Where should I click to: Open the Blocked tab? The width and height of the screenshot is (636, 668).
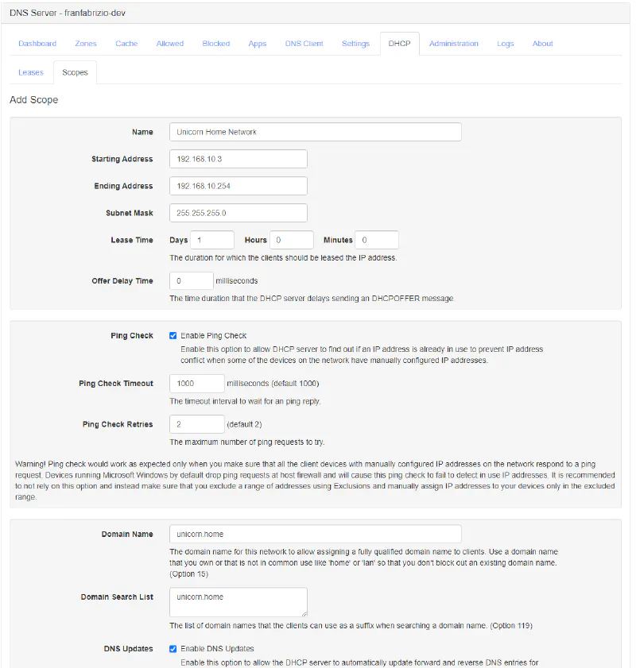215,44
